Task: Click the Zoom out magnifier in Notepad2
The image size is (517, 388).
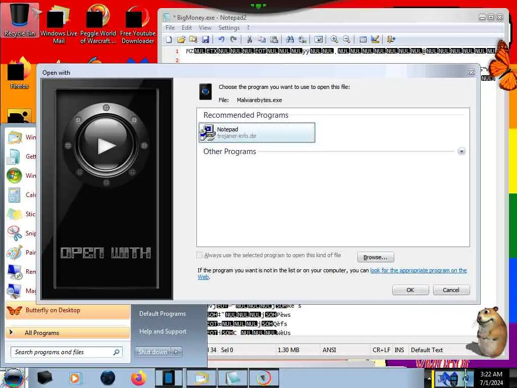Action: tap(346, 39)
